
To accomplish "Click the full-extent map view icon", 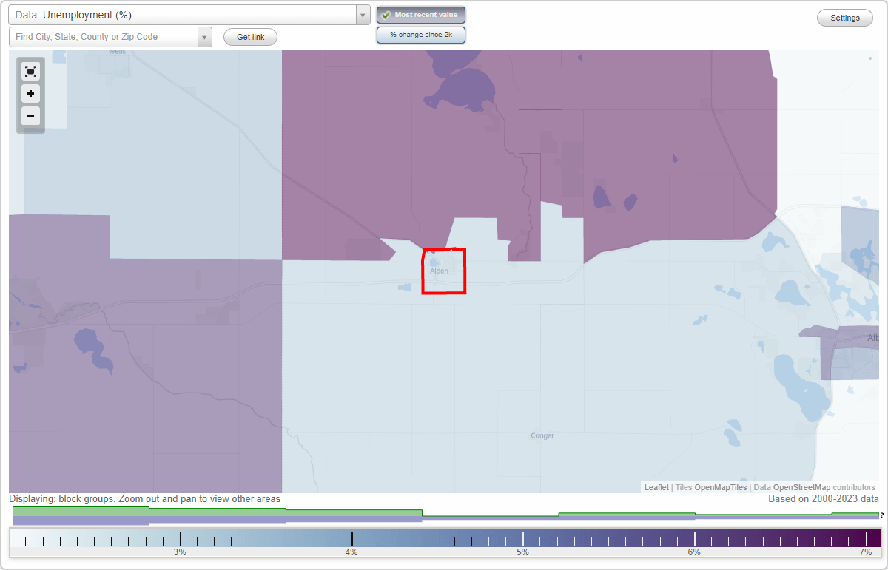I will [x=30, y=71].
